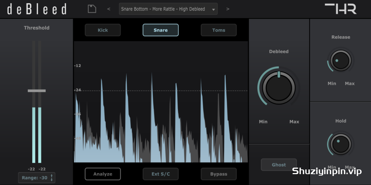Image resolution: width=371 pixels, height=185 pixels.
Task: Click the Release Max label
Action: click(350, 83)
